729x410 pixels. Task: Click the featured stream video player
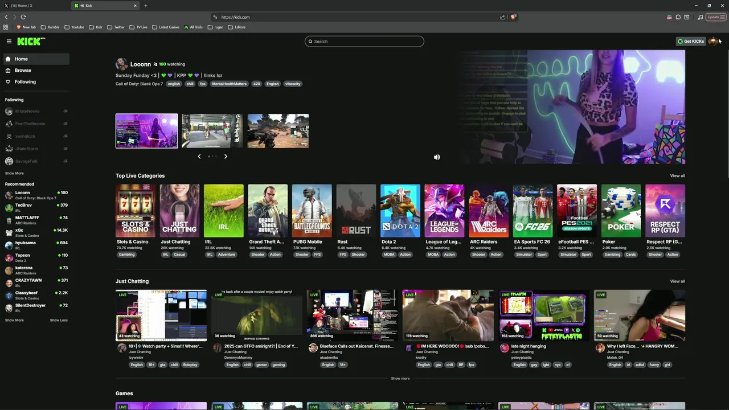tap(572, 107)
